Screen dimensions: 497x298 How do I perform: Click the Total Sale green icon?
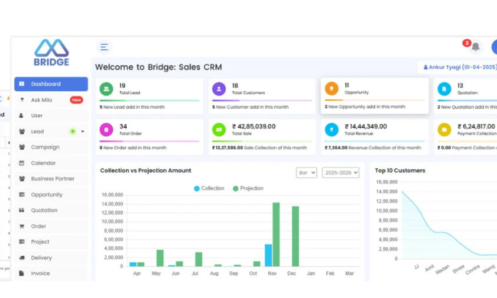[x=219, y=130]
